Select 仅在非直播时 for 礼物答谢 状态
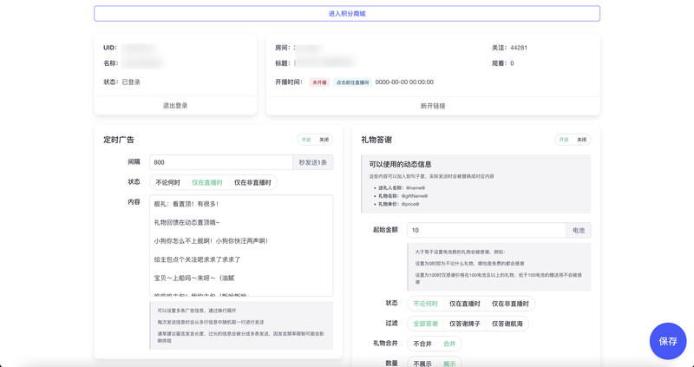Image resolution: width=694 pixels, height=367 pixels. [x=510, y=304]
